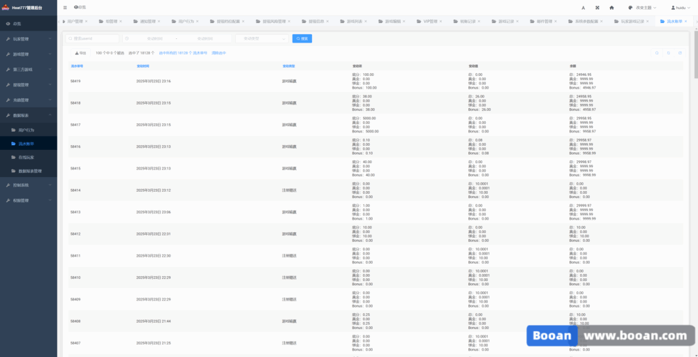Click the home icon in top bar

pos(611,7)
